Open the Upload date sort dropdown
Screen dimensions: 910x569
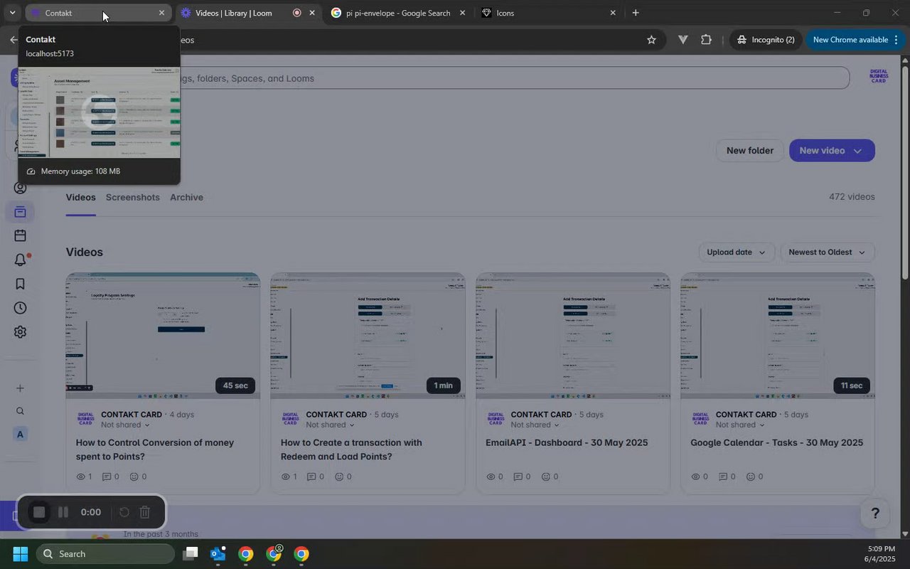[736, 252]
